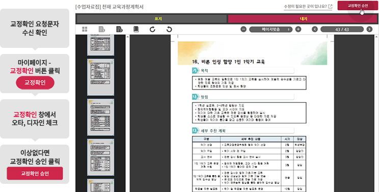Select the fourth page thumbnail in the sidebar
This screenshot has height=192, width=379.
[x=100, y=157]
